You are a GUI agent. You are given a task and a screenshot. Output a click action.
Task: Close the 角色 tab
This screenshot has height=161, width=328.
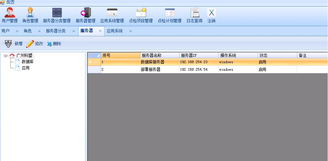click(39, 31)
